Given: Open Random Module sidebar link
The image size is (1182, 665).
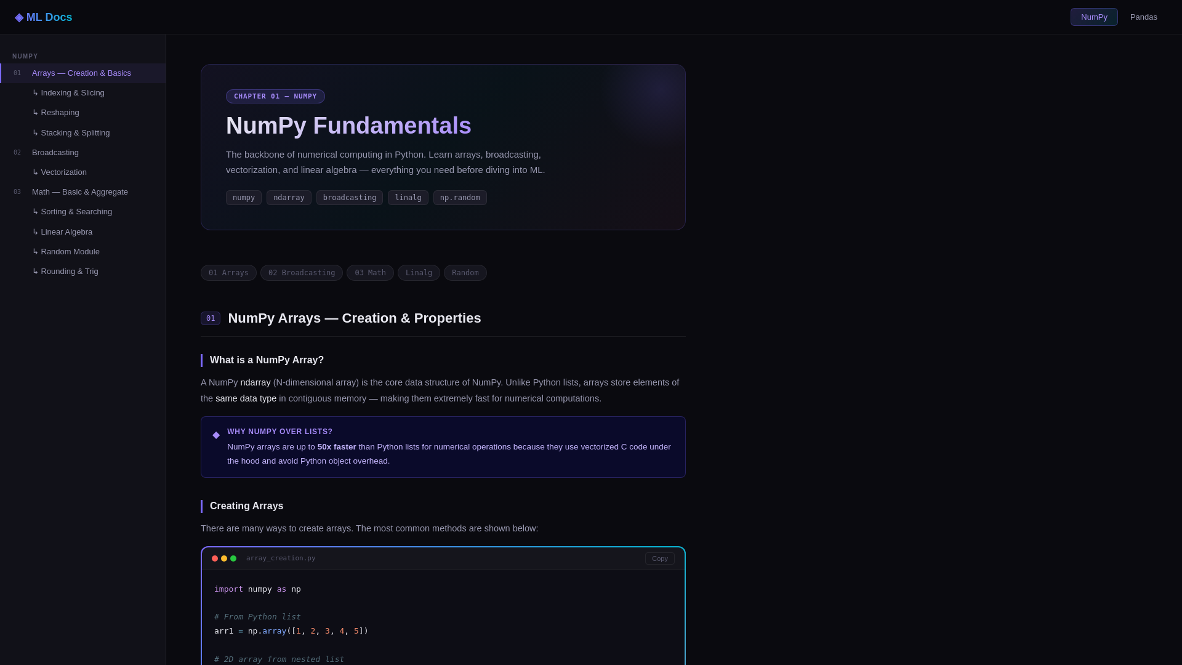Looking at the screenshot, I should [x=83, y=252].
